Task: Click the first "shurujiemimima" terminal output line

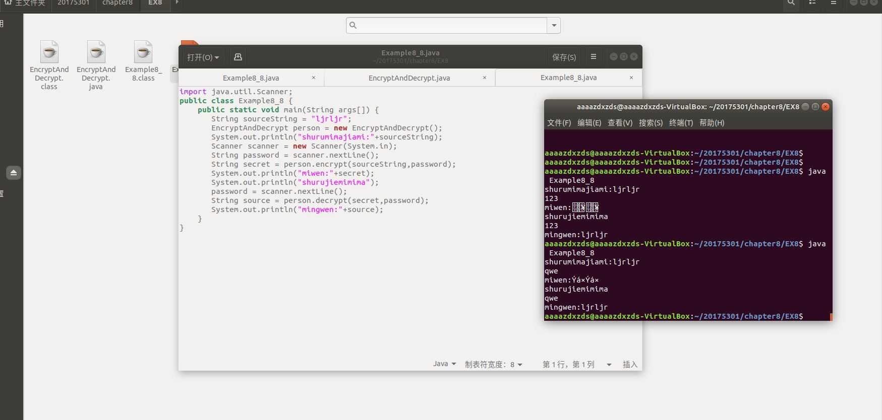Action: click(576, 217)
